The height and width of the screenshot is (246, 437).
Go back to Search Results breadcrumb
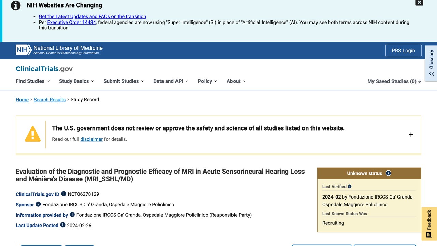(50, 100)
